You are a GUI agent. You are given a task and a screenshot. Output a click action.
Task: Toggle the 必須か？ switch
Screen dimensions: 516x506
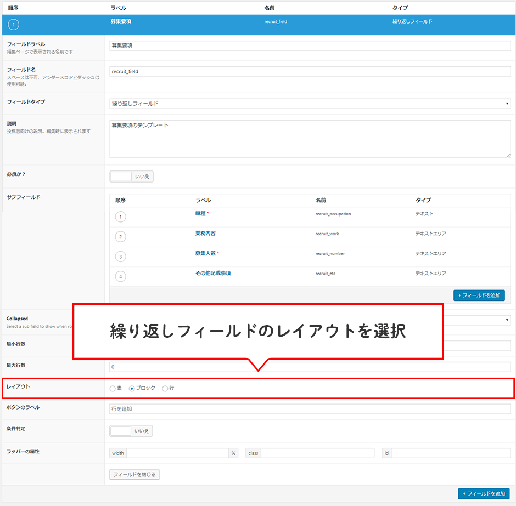click(131, 177)
